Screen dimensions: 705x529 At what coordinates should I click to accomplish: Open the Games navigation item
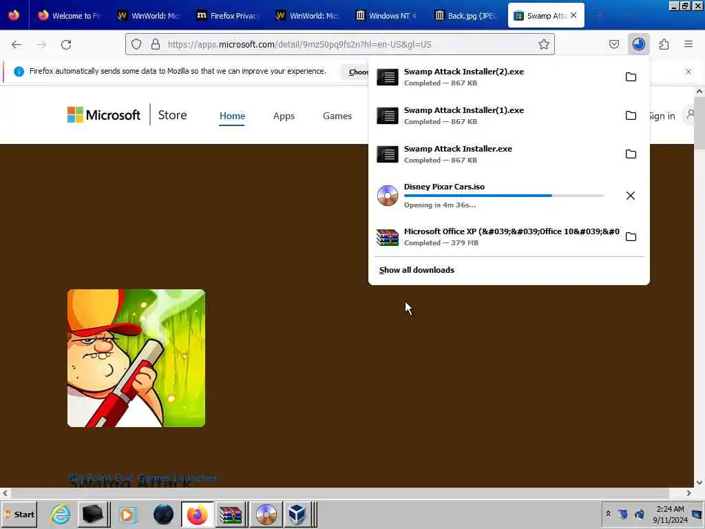pos(337,116)
